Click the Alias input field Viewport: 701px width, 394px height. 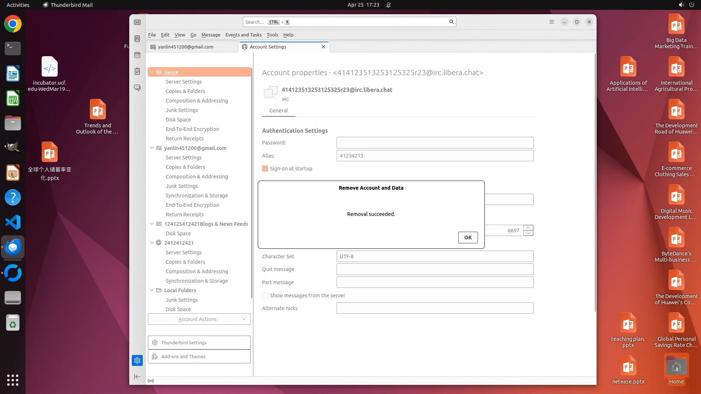[x=434, y=156]
